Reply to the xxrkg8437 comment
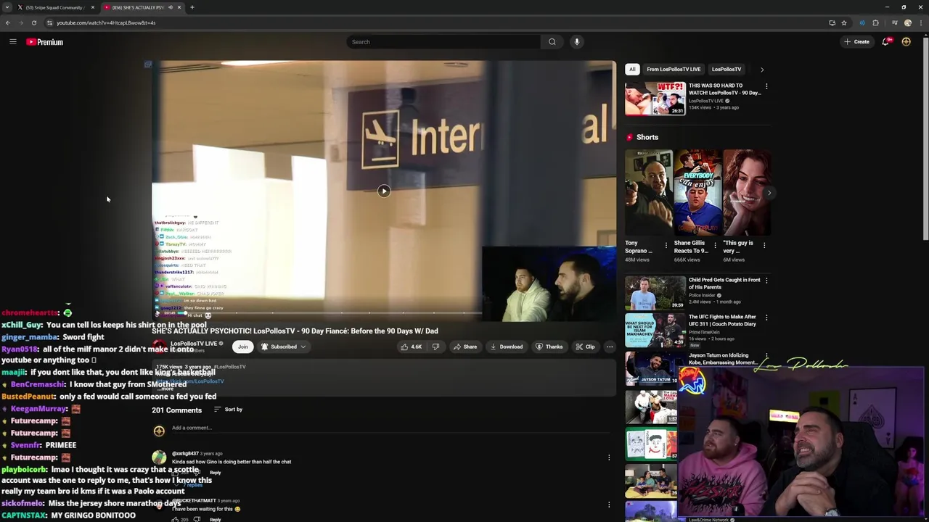Viewport: 929px width, 522px height. [x=215, y=473]
